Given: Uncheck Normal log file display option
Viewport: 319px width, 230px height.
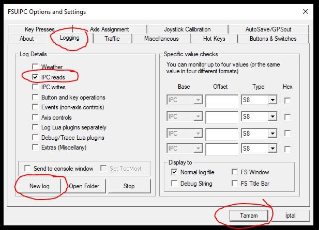Looking at the screenshot, I should (174, 172).
